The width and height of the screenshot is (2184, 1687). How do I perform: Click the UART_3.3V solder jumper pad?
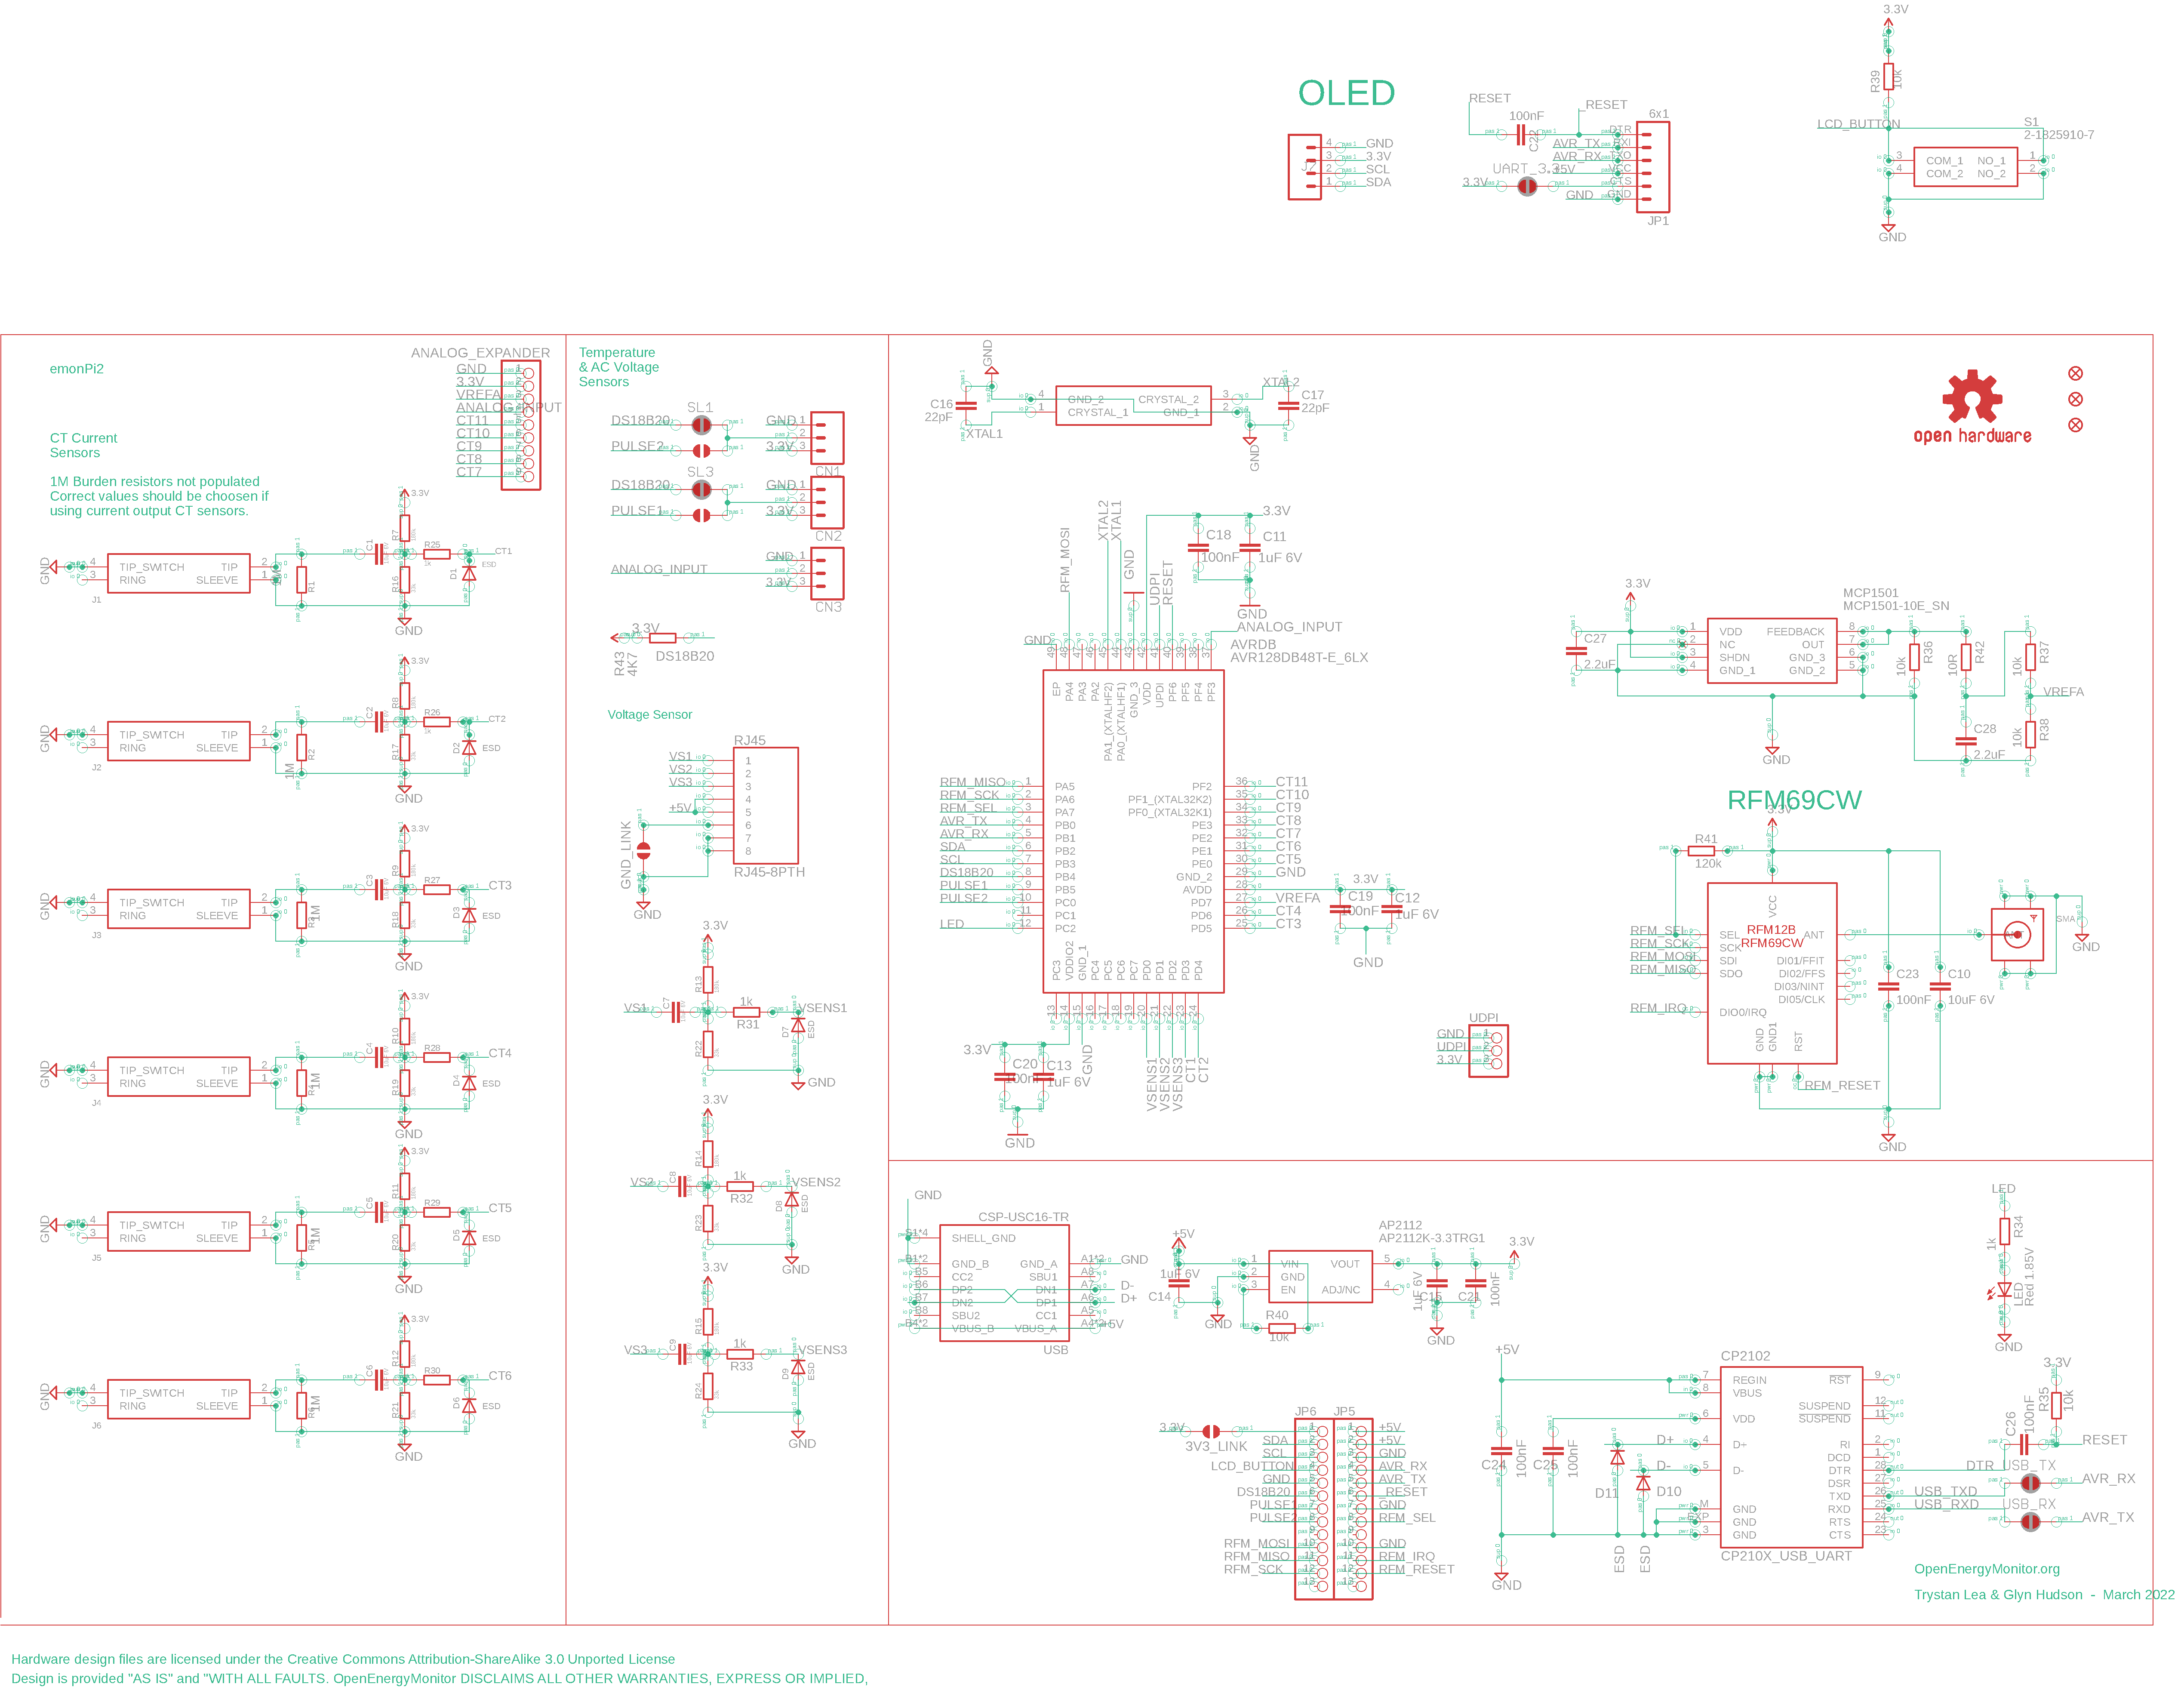click(1527, 186)
